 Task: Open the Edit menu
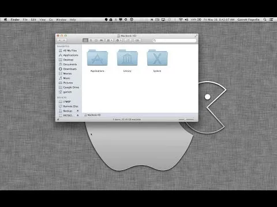[x=33, y=20]
